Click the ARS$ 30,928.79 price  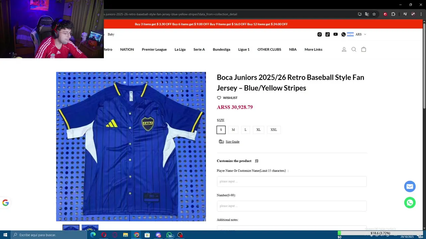click(235, 107)
